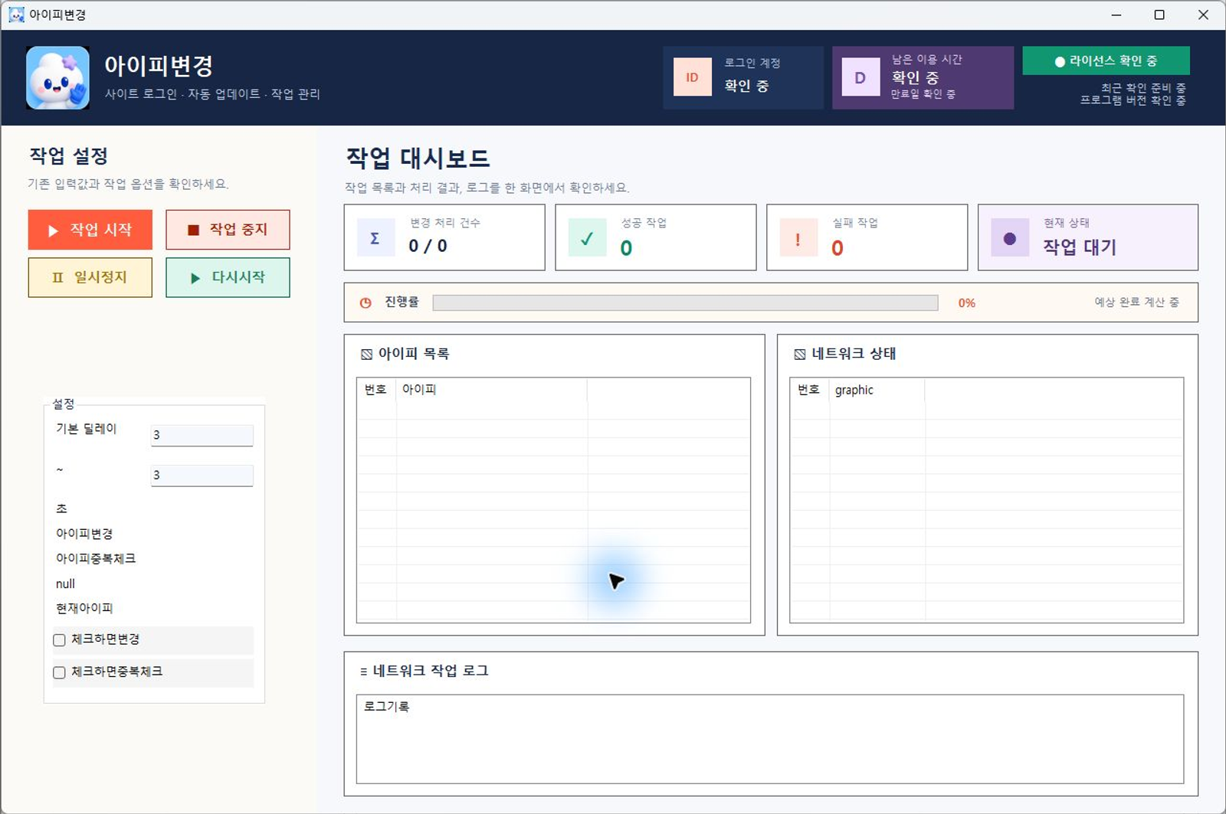
Task: Click the second delay field after tilde
Action: (x=202, y=475)
